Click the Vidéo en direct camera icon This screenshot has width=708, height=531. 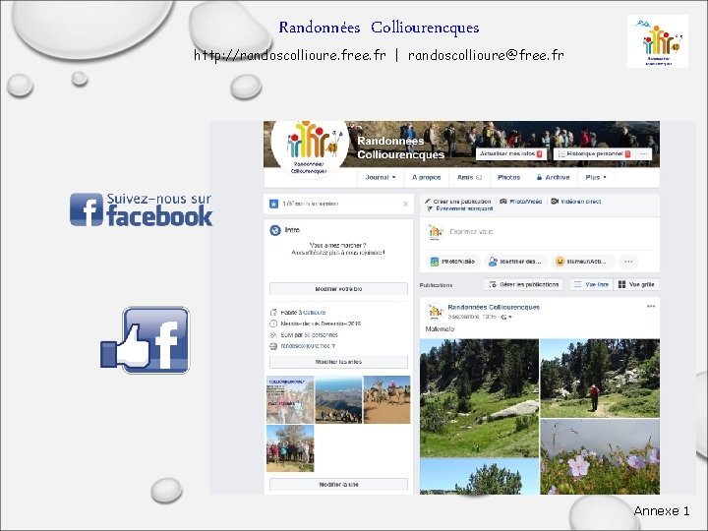555,202
